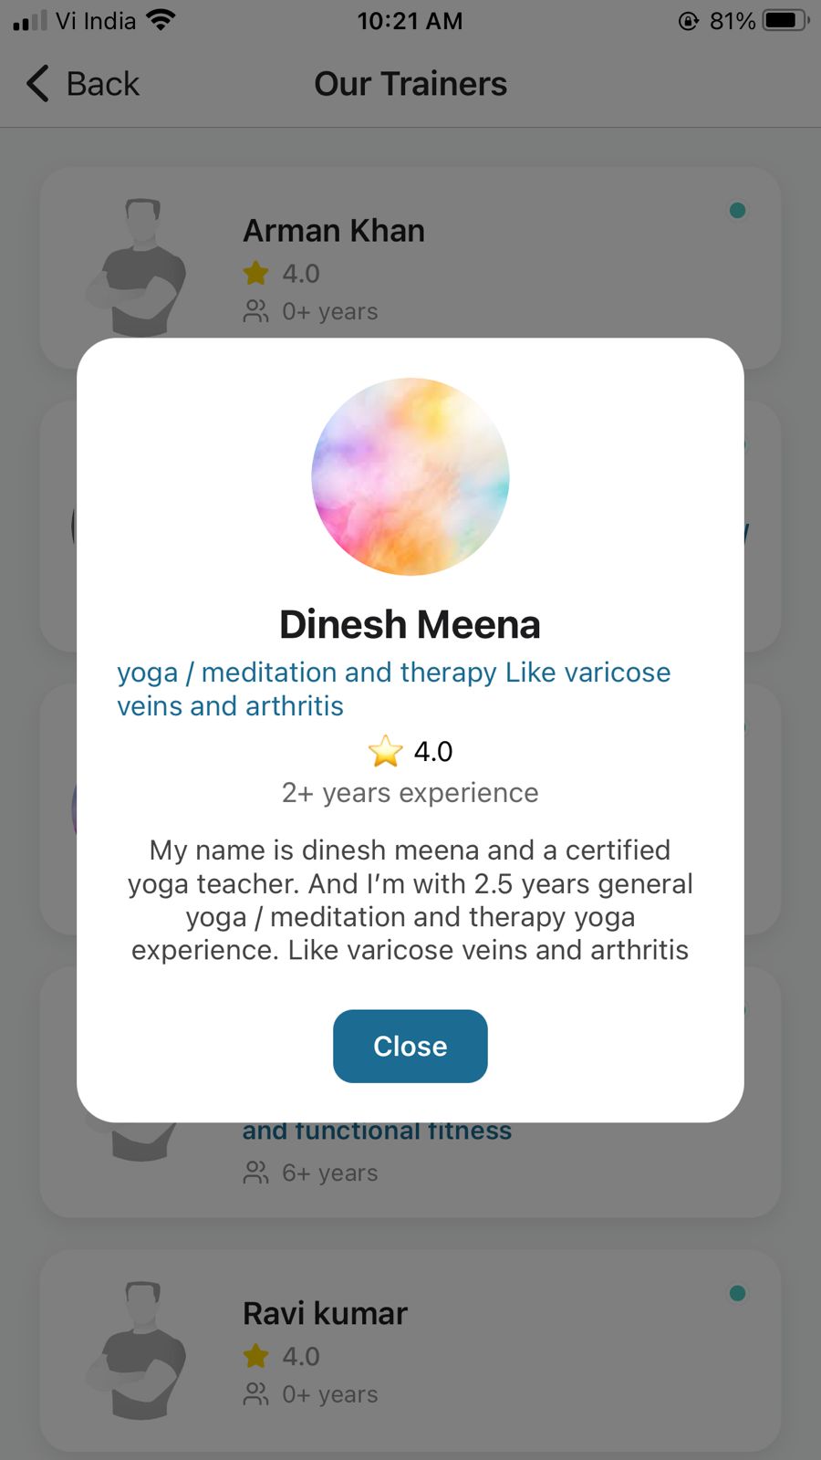The image size is (821, 1460).
Task: Tap the Back chevron arrow
Action: pos(37,84)
